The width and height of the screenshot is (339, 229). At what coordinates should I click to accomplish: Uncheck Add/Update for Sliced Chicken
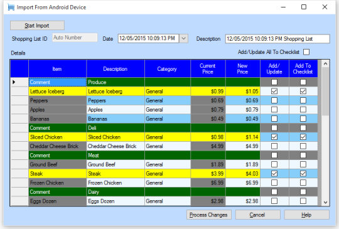point(274,137)
